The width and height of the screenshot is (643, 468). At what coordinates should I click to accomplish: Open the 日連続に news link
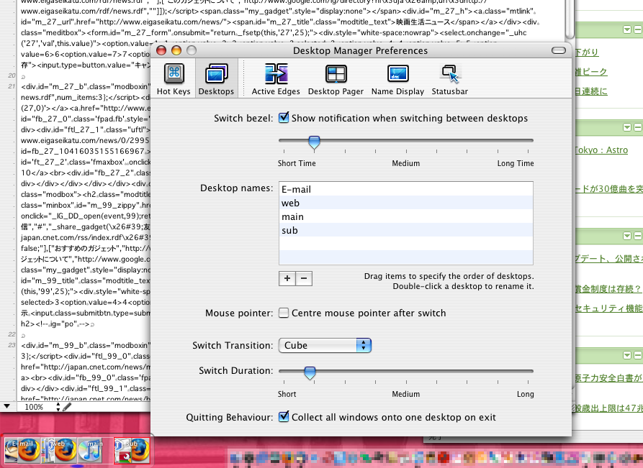pos(591,91)
